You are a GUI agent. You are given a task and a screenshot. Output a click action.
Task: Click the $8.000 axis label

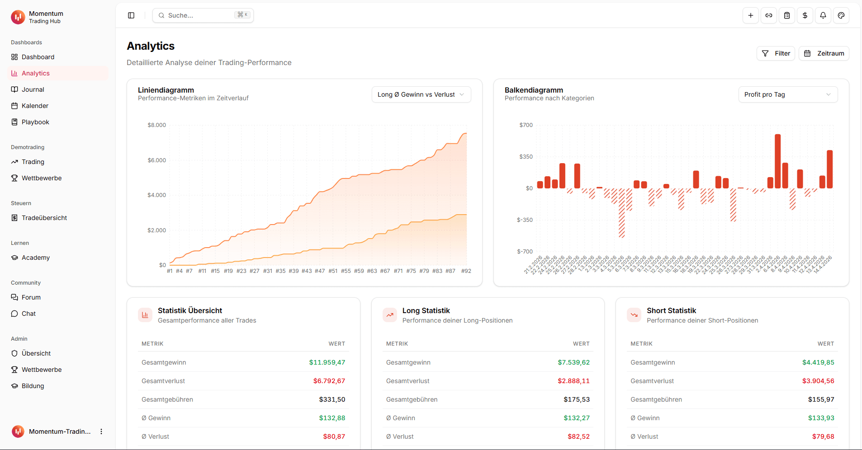coord(156,125)
